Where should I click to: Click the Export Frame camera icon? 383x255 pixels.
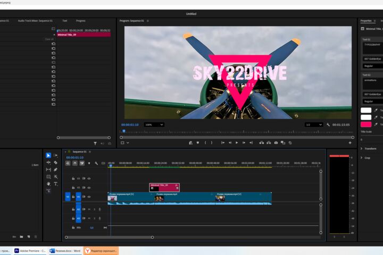[276, 143]
